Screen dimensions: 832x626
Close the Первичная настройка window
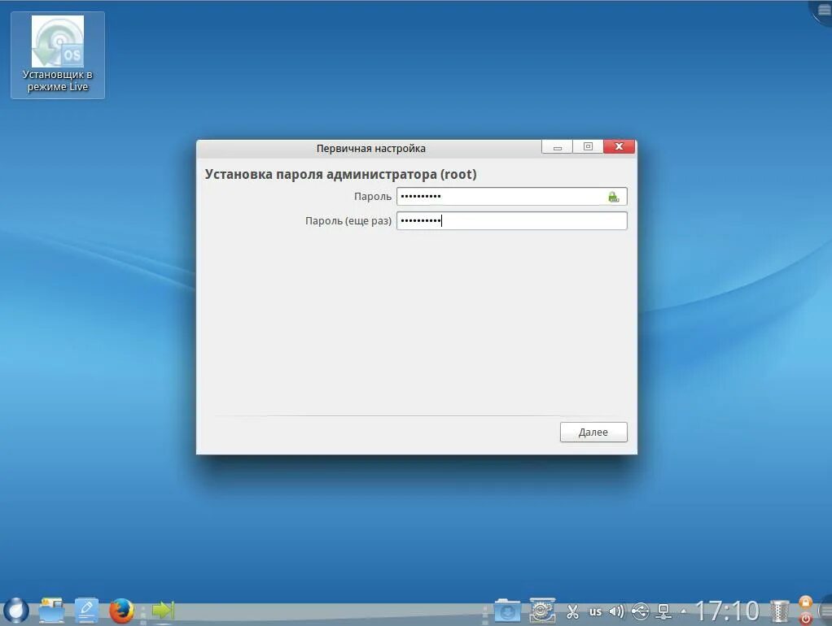(619, 147)
